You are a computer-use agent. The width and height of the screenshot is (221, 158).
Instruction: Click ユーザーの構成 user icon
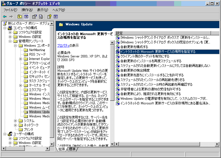tap(10, 134)
